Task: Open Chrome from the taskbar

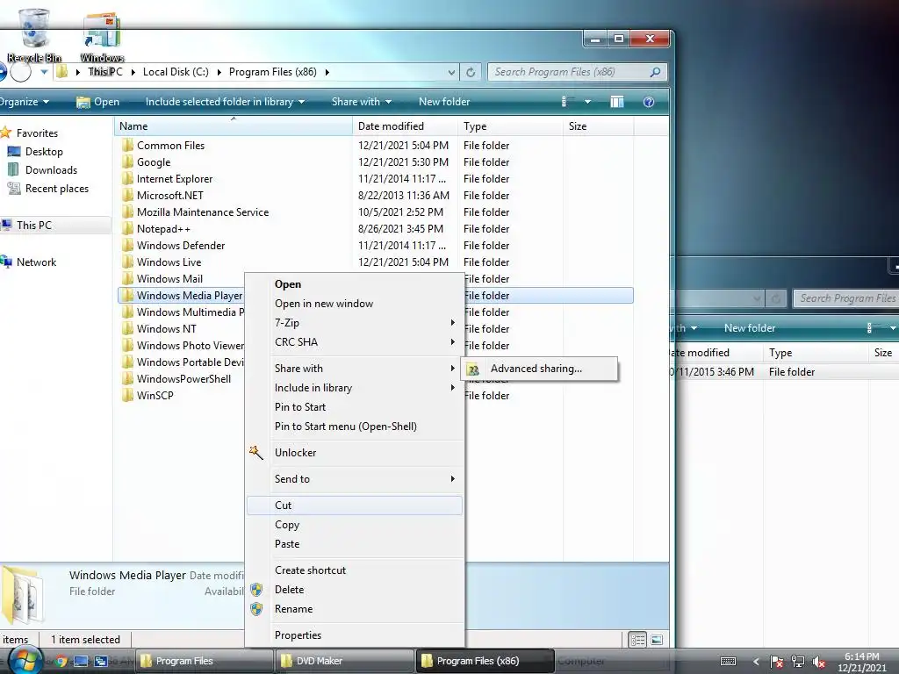Action: click(61, 662)
